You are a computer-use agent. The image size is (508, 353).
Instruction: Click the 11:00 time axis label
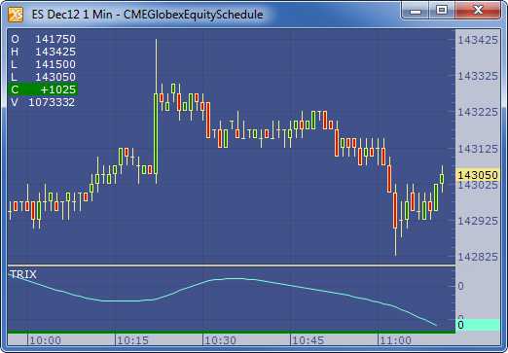click(x=395, y=340)
